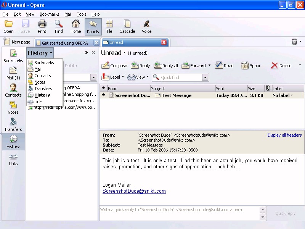Open the Transfers panel in sidebar
The height and width of the screenshot is (229, 305).
(x=13, y=124)
